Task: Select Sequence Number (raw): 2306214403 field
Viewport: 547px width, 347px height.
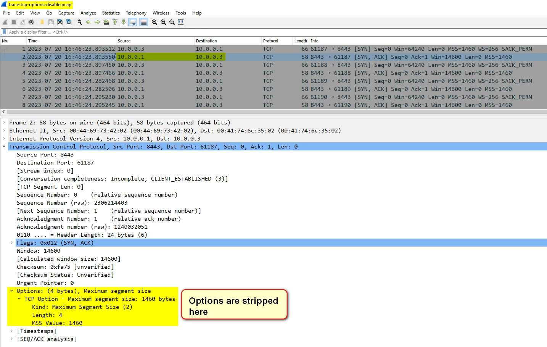Action: pos(72,203)
